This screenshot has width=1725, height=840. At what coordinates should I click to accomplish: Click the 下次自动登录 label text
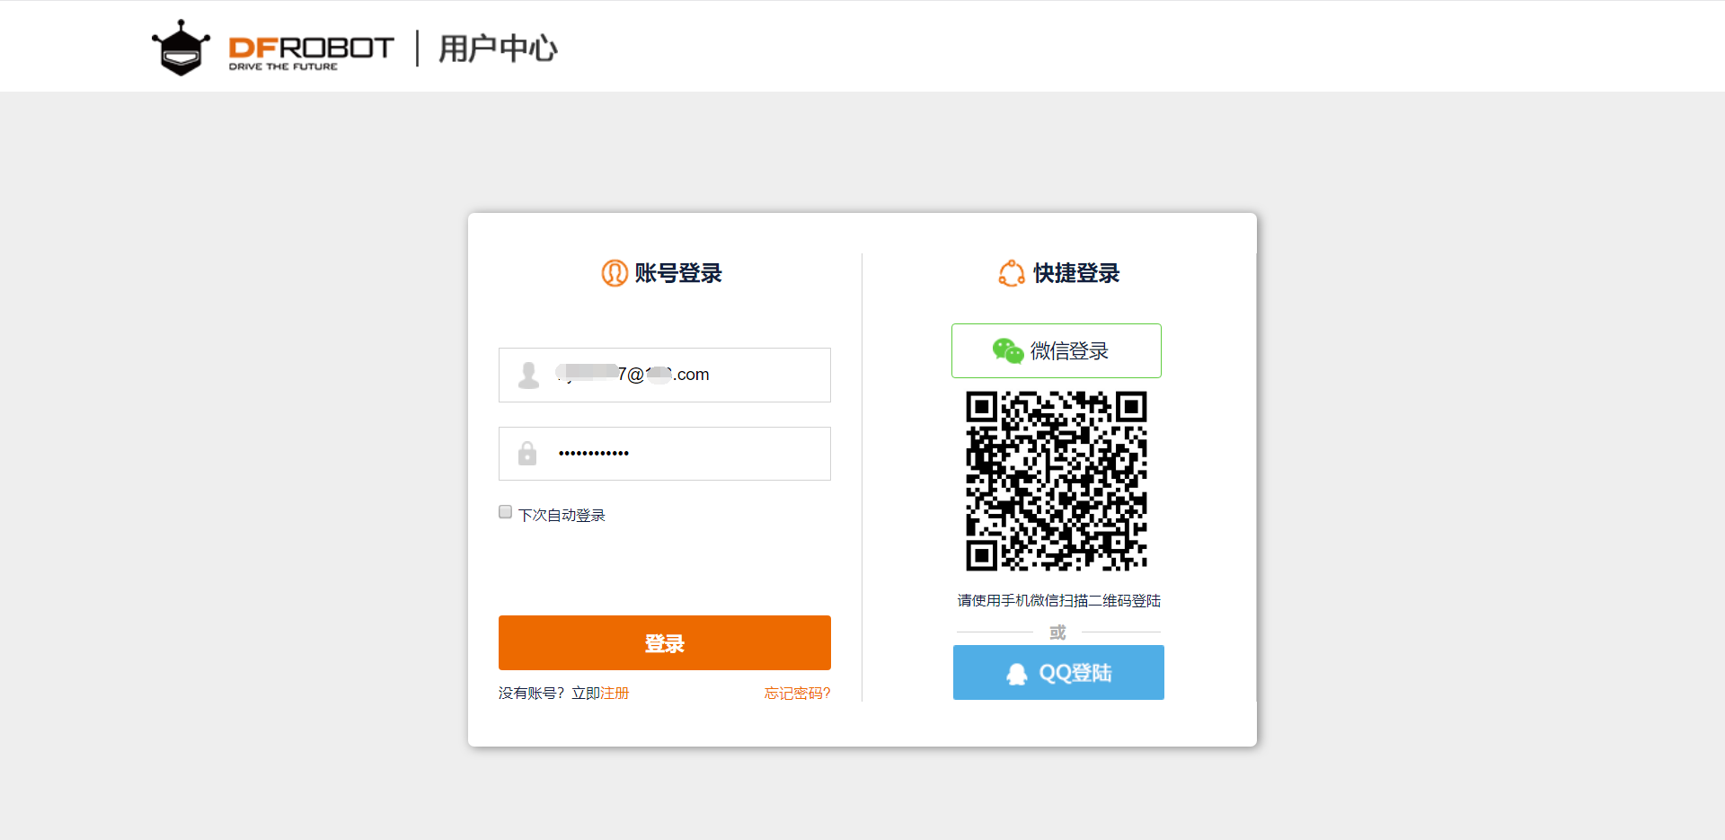[562, 515]
